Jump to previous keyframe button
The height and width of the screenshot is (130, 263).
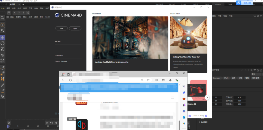[x=51, y=123]
